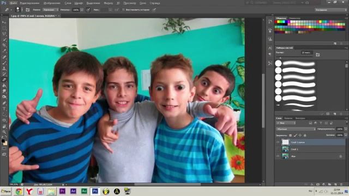This screenshot has width=349, height=196.
Task: Open After Effects from taskbar
Action: (x=73, y=191)
